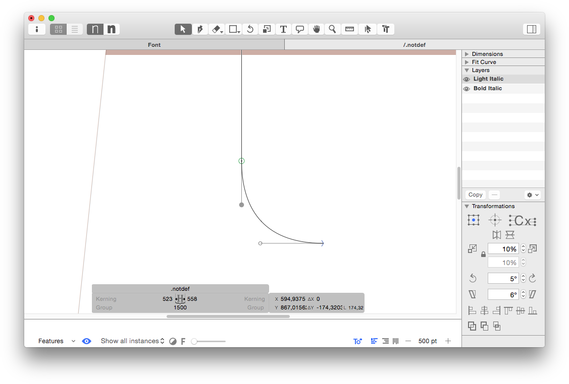Click the preview size slider handle
Screen dimensions: 569x384
[x=194, y=341]
